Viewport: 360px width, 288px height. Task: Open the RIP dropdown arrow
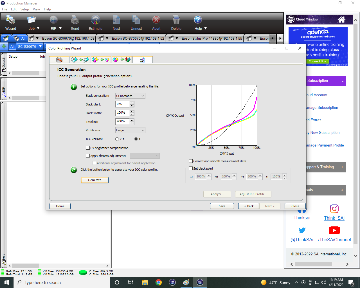tap(60, 28)
